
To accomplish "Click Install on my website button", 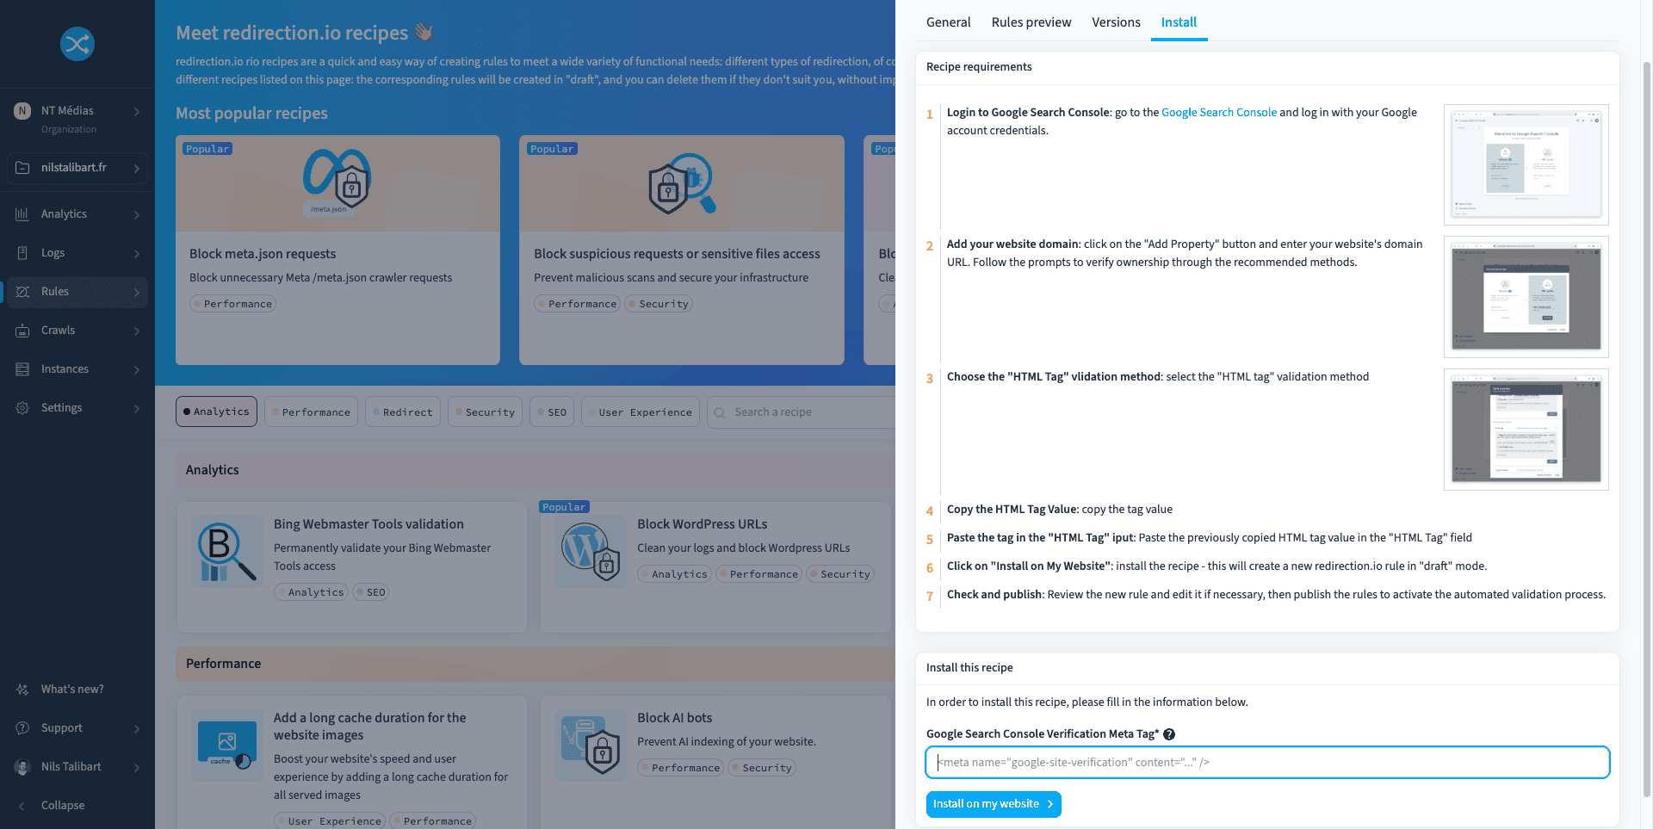I will [x=994, y=804].
